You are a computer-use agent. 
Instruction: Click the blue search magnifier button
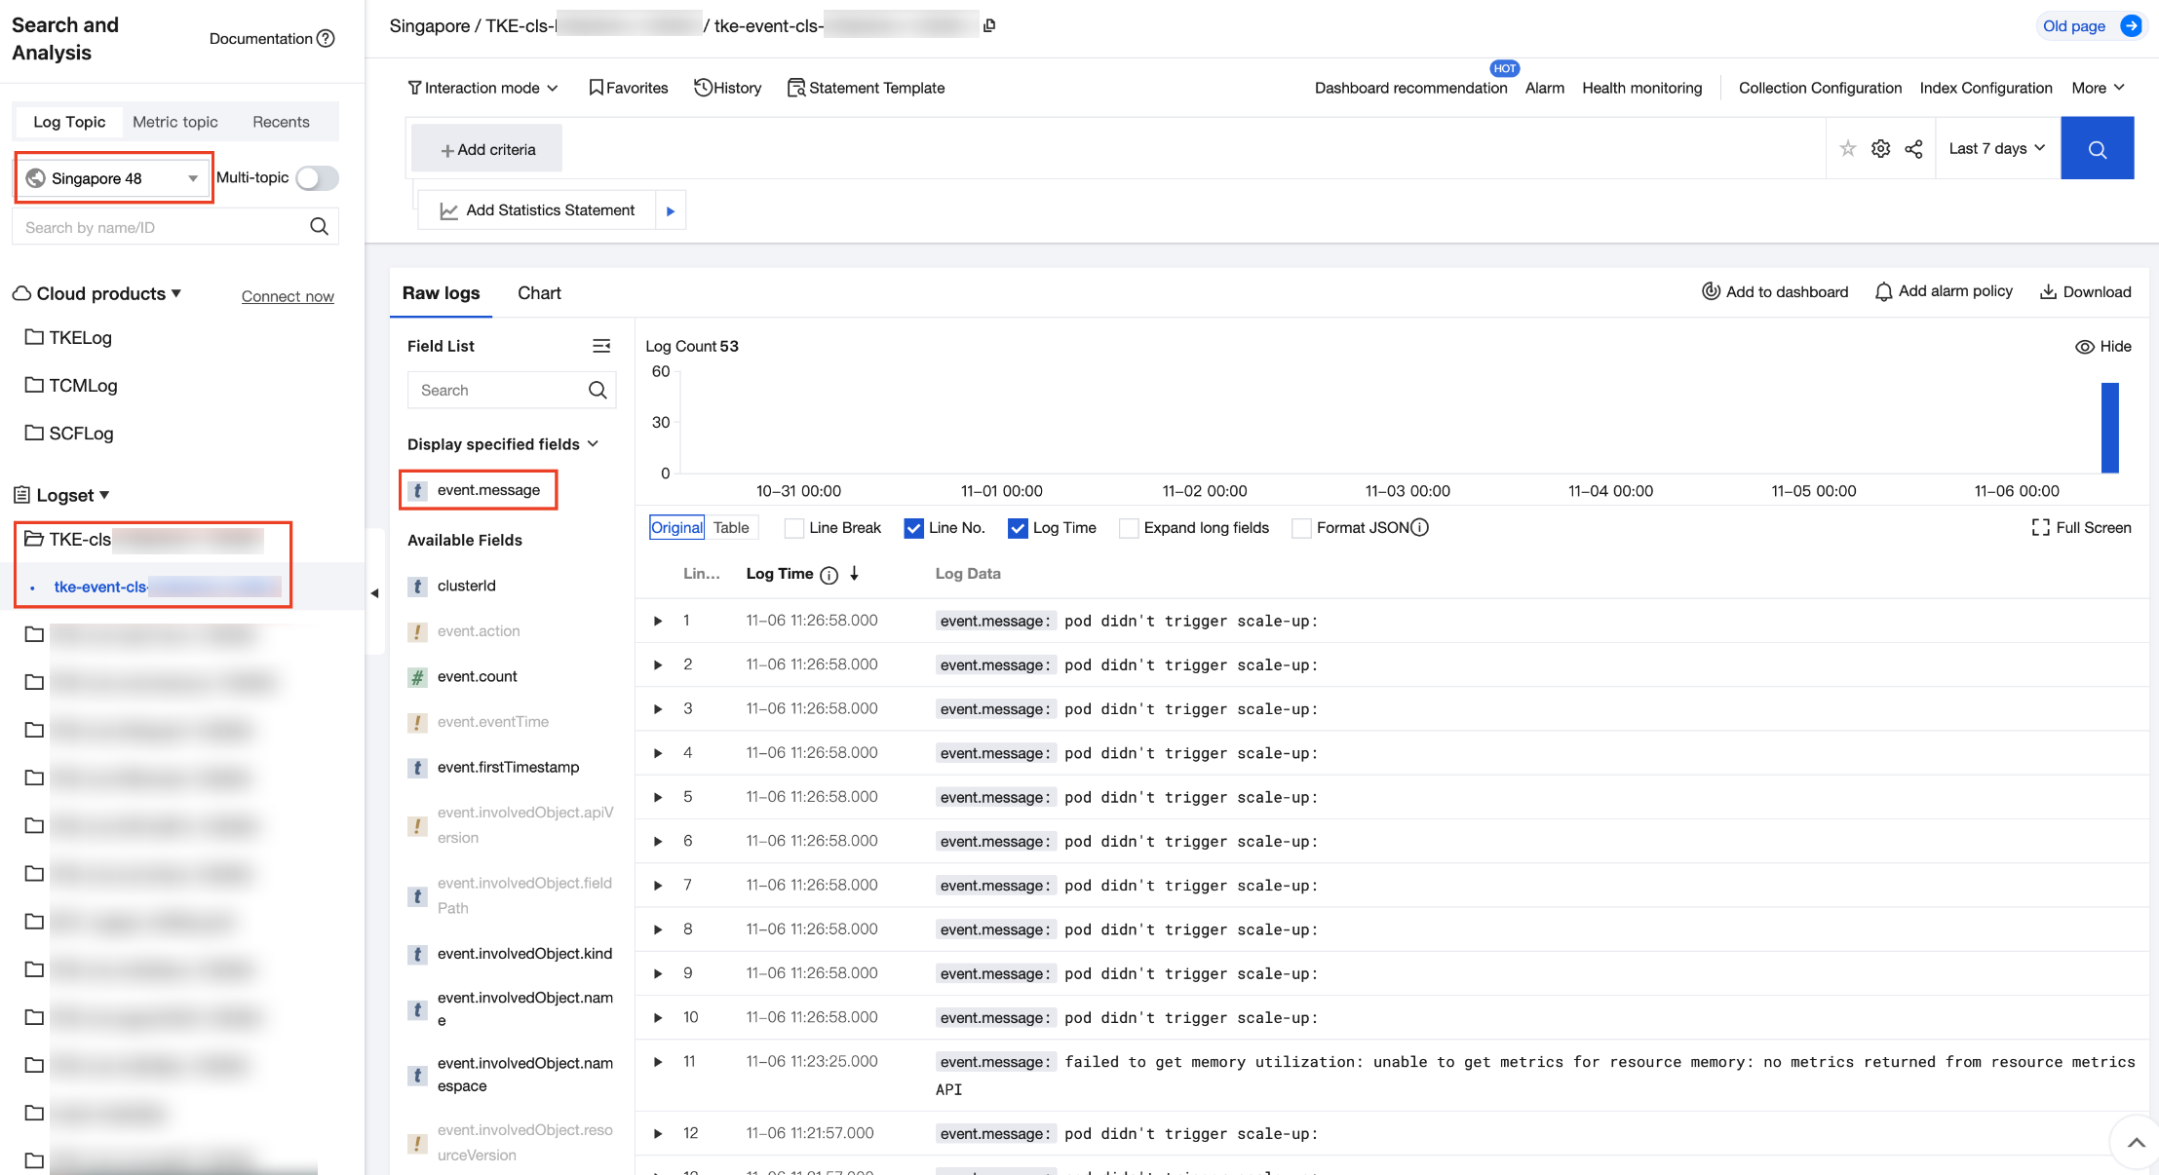click(2097, 149)
